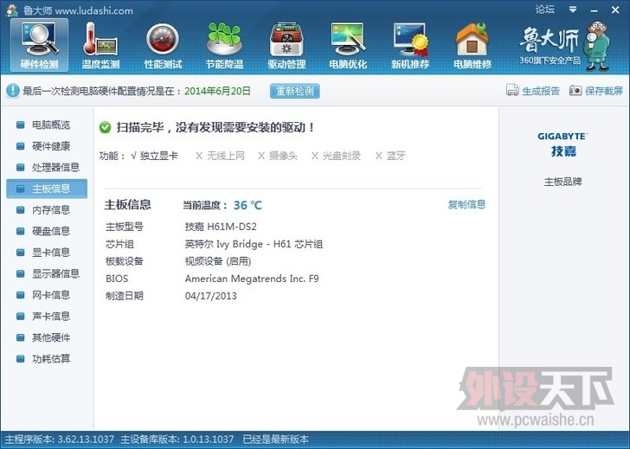Click the green checkmark scan-complete icon

[x=105, y=128]
